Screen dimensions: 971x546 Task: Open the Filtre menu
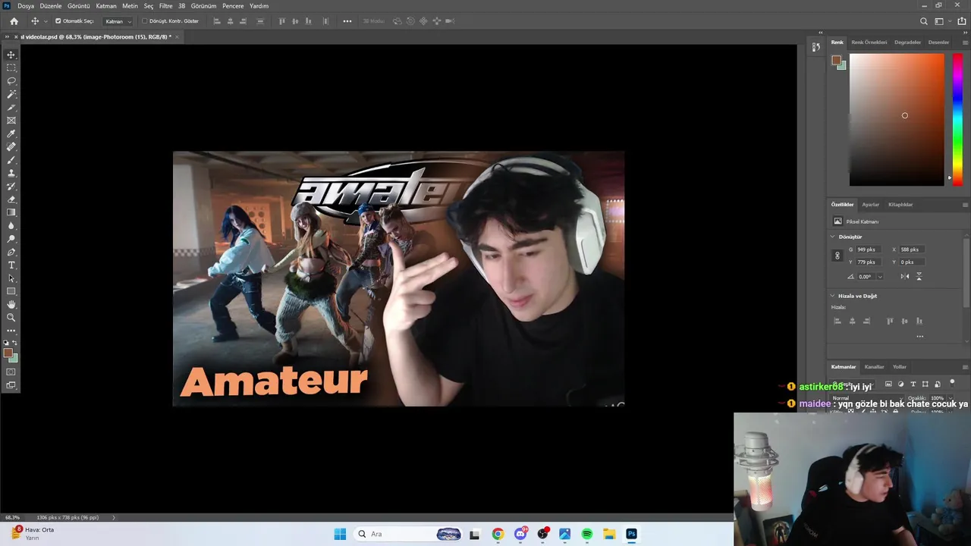pyautogui.click(x=165, y=6)
